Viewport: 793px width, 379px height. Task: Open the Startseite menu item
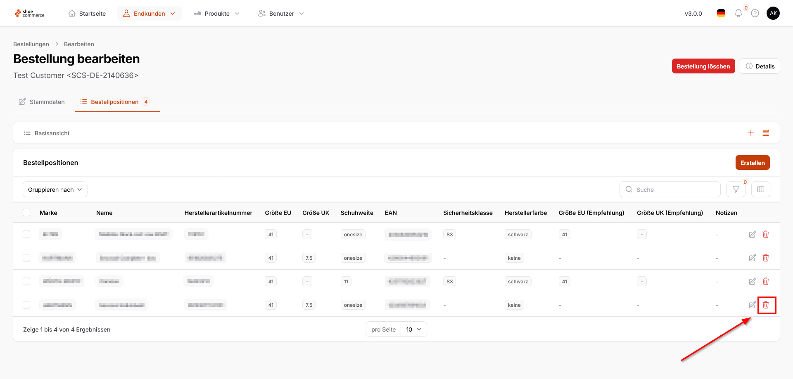(87, 14)
